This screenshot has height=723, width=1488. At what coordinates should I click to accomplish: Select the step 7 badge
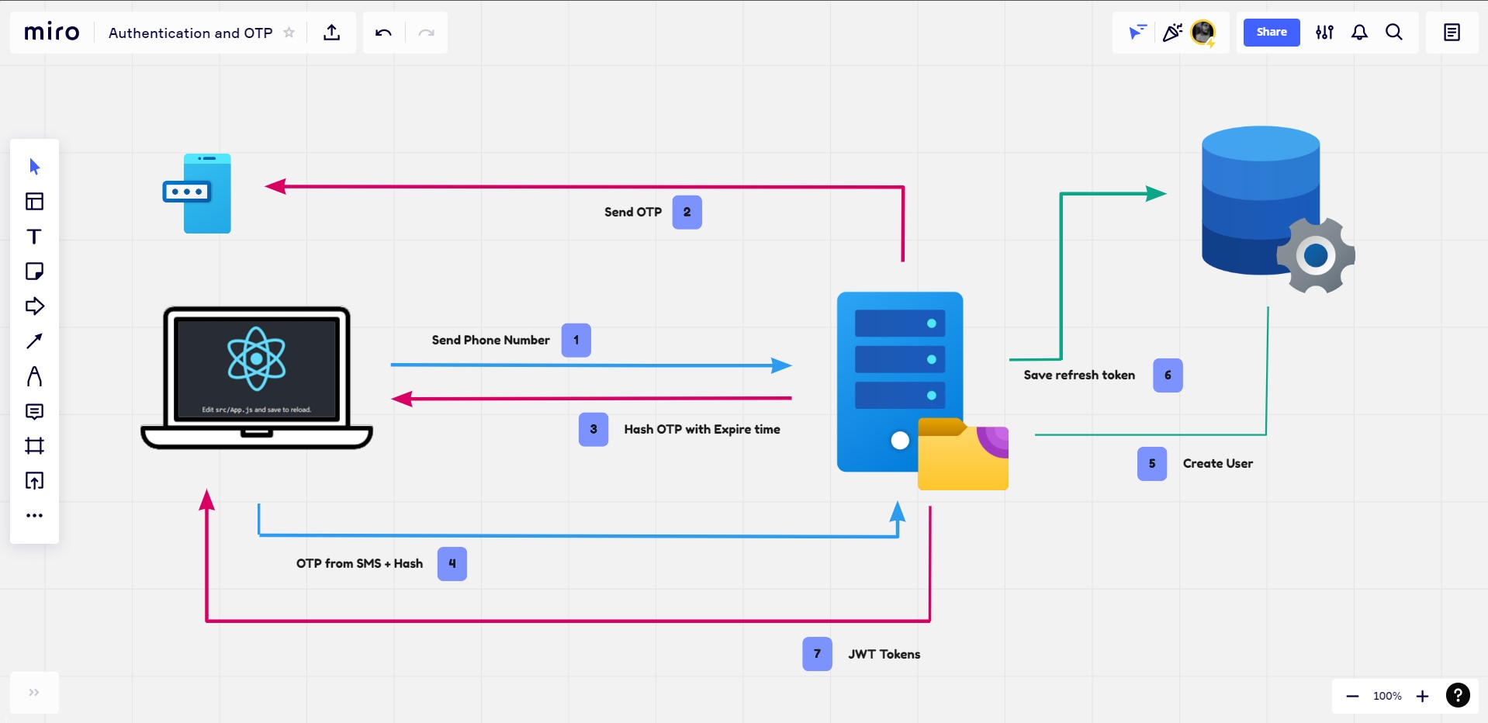tap(817, 654)
